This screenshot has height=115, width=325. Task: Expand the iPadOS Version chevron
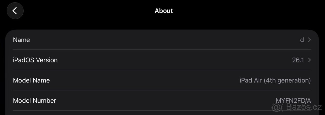point(310,60)
